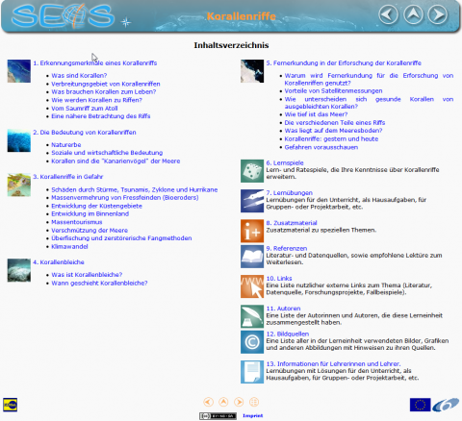Open link 5. Fernerkundung in der Erforschung

tap(344, 63)
